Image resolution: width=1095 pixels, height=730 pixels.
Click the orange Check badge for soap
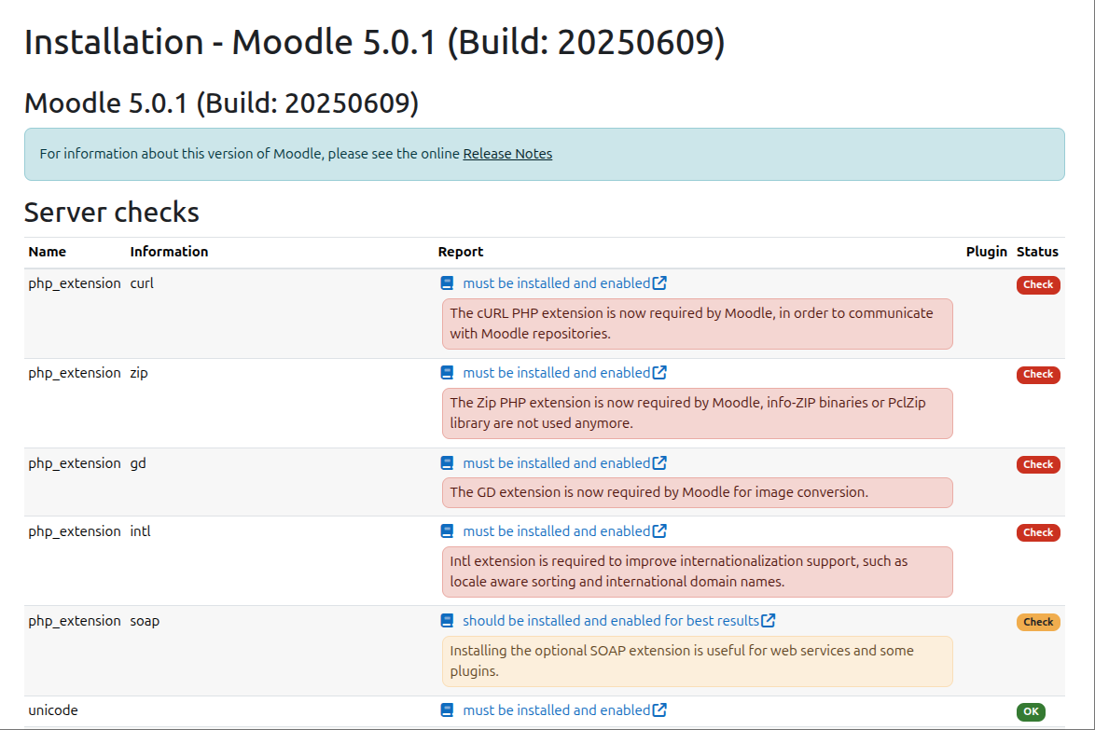(x=1038, y=622)
